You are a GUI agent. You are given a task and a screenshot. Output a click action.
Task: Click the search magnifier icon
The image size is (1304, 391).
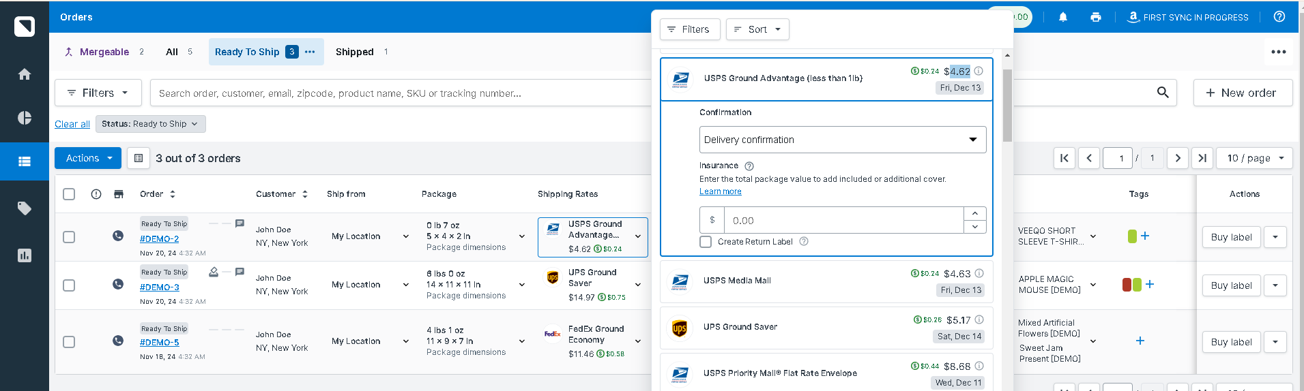1163,93
